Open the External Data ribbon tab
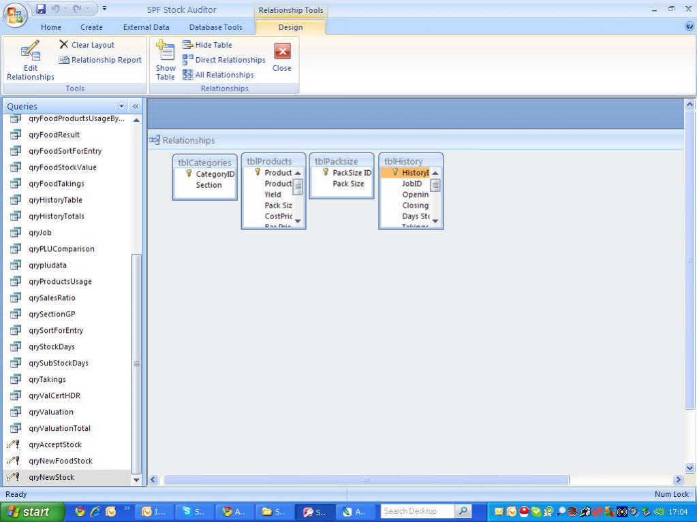Screen dimensions: 697x522 coord(146,27)
